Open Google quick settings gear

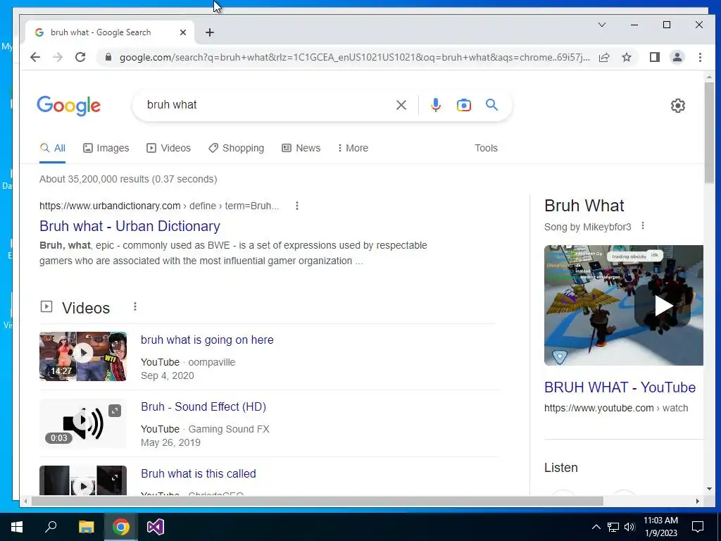pos(678,106)
